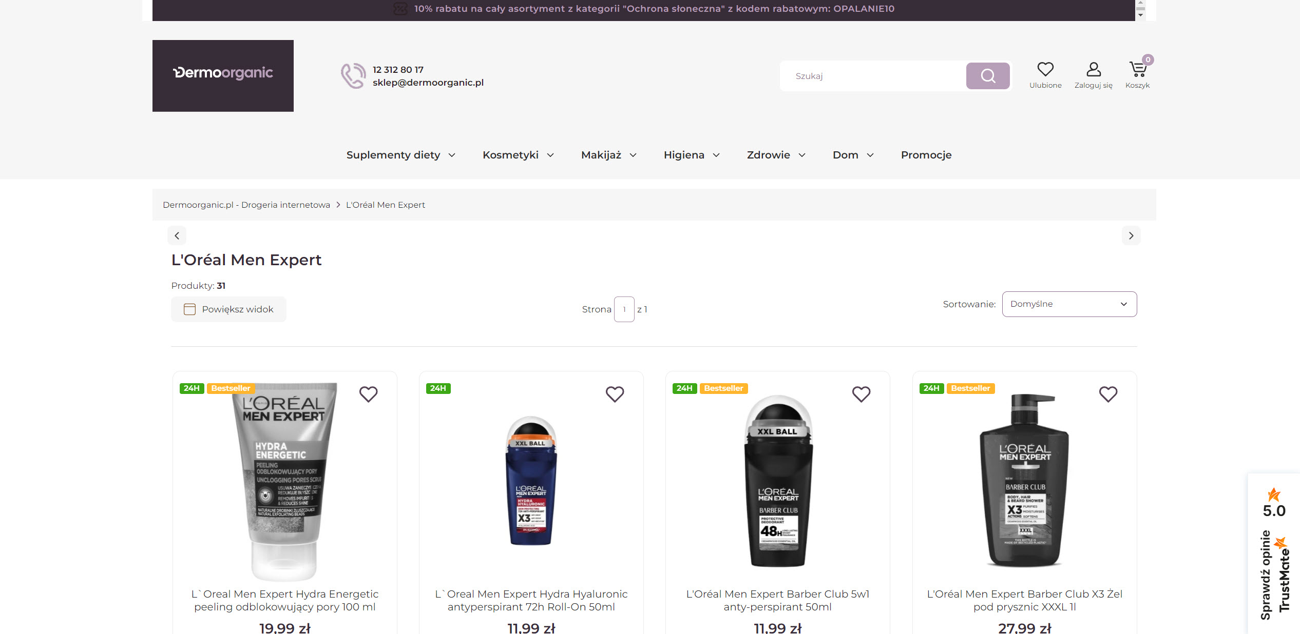Expand the Kosmetyki menu
Viewport: 1300px width, 634px height.
518,155
